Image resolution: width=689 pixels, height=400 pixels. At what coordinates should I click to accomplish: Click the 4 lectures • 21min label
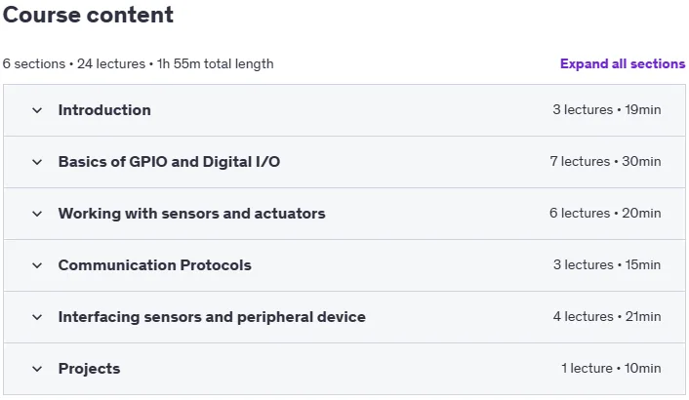[x=607, y=316]
